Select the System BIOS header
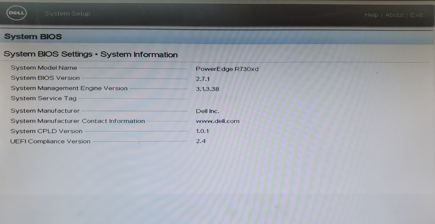The image size is (435, 224). [x=33, y=36]
